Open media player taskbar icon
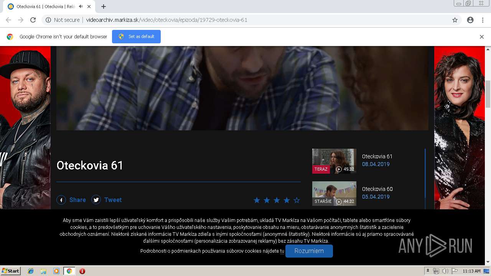Screen dimensions: 491x276 pyautogui.click(x=56, y=271)
